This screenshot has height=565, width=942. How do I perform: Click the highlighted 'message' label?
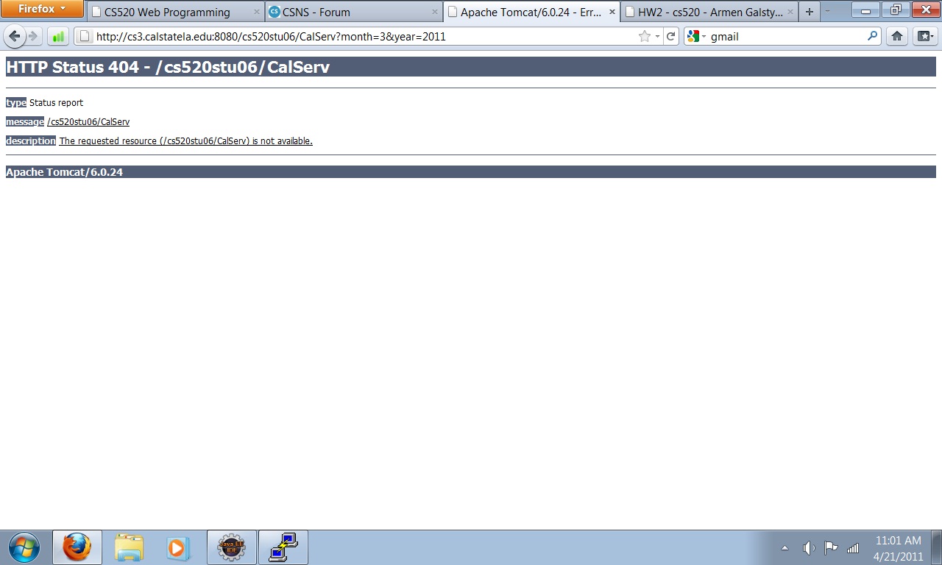(25, 122)
